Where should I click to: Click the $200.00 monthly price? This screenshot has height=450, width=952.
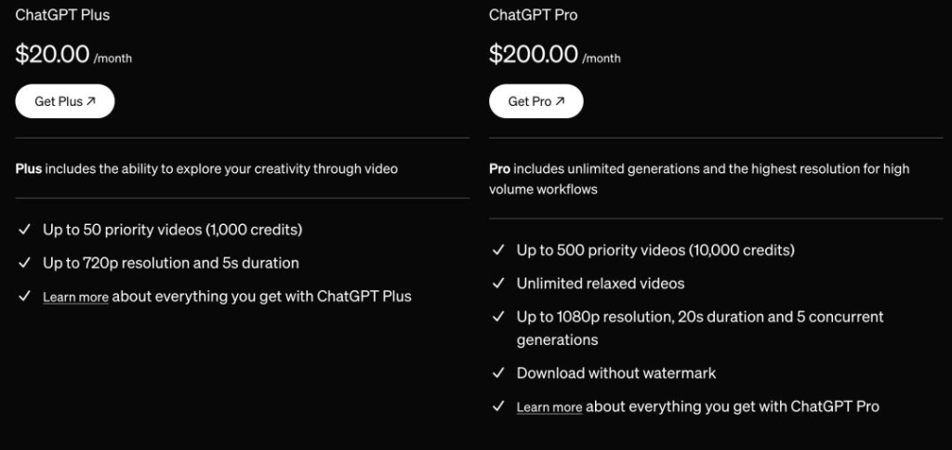[x=534, y=55]
